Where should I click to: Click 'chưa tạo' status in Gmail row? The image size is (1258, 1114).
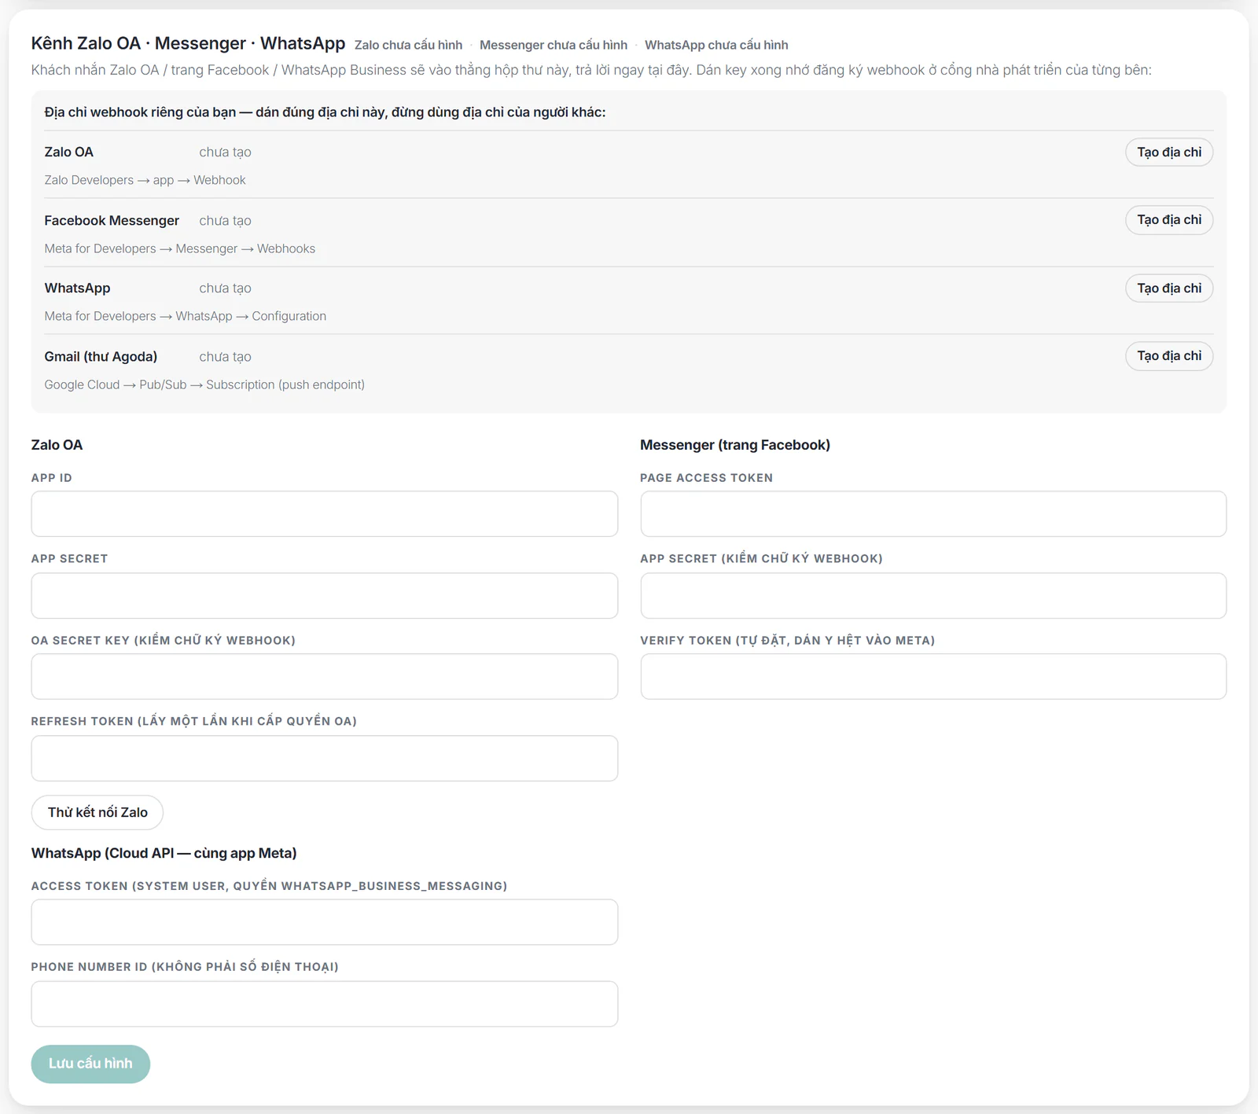point(225,356)
